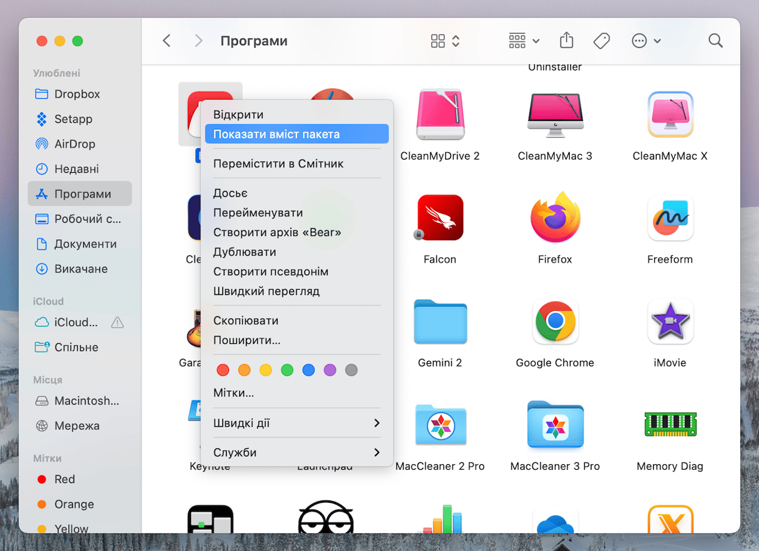Select the iMovie app icon

click(670, 321)
